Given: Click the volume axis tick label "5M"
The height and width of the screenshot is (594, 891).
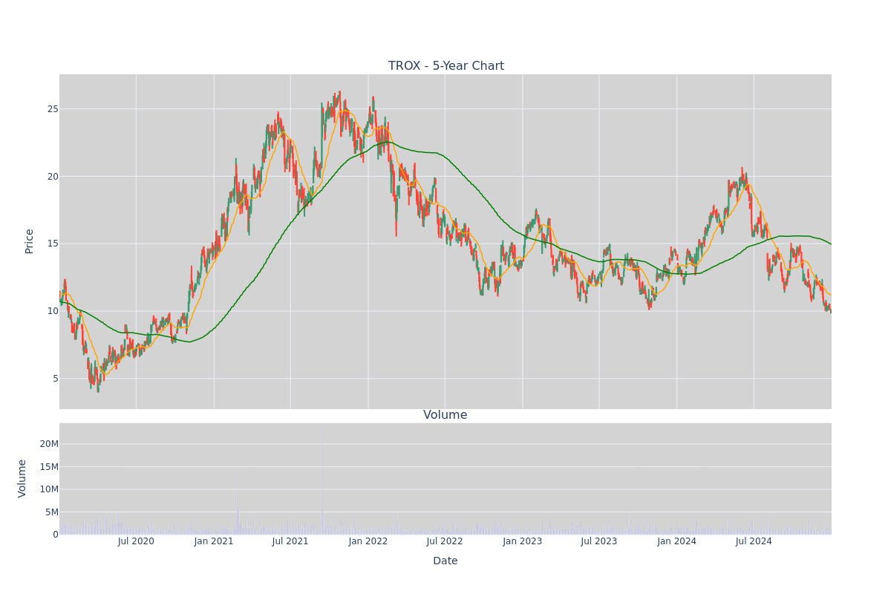Looking at the screenshot, I should 52,512.
